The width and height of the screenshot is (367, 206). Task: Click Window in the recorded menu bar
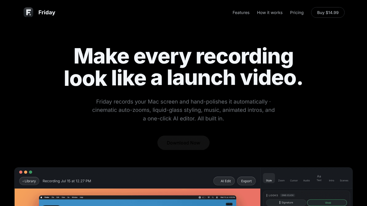75,197
